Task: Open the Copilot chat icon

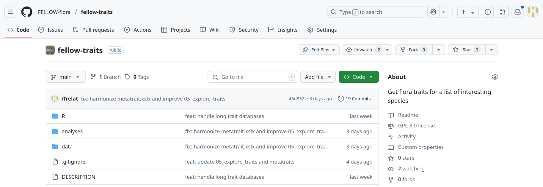Action: click(x=433, y=12)
